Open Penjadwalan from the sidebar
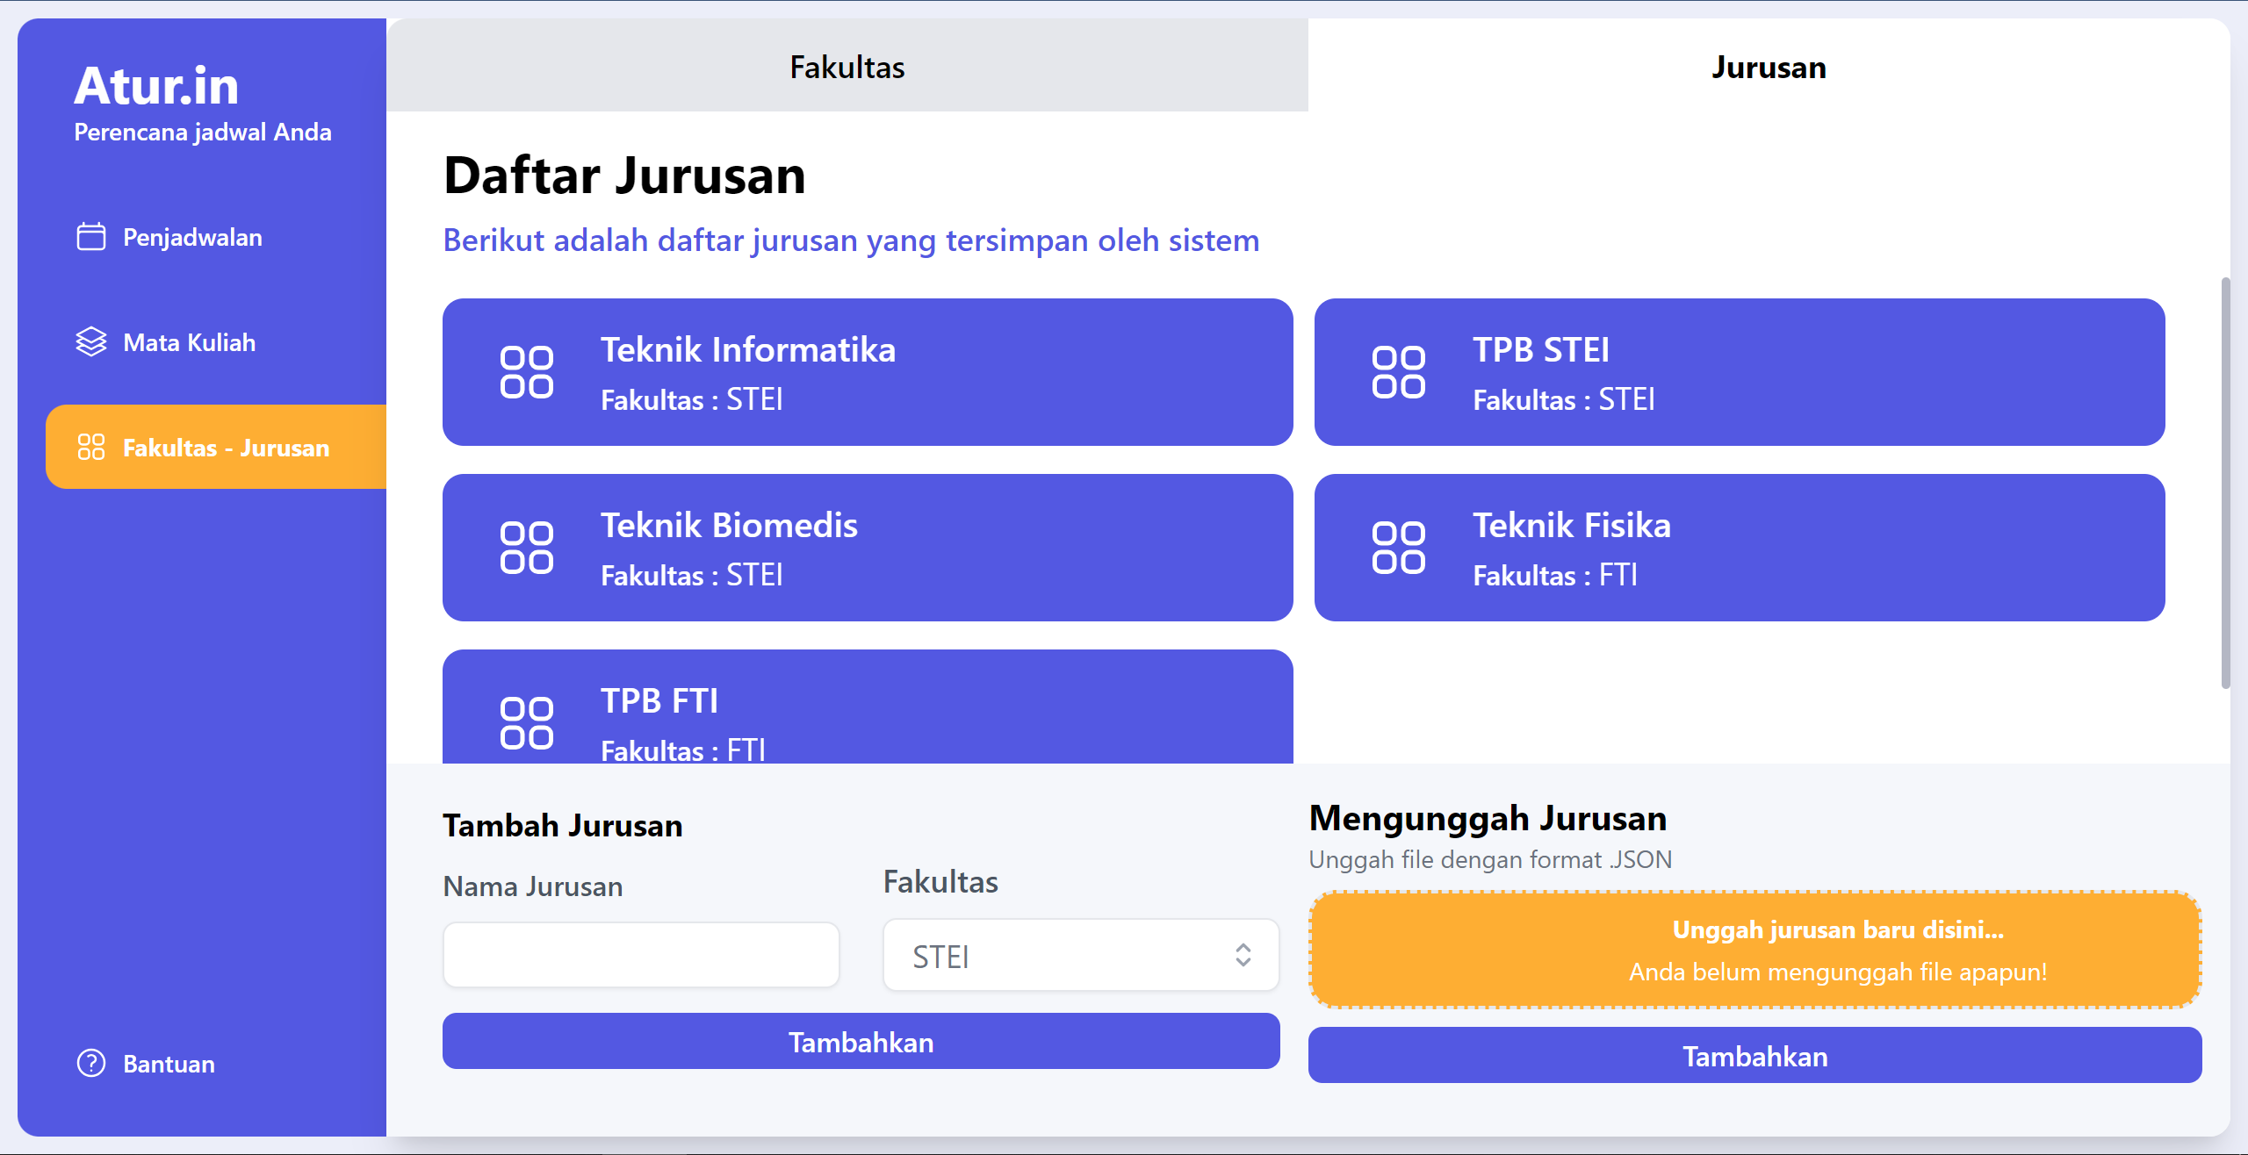Viewport: 2248px width, 1155px height. click(x=192, y=237)
